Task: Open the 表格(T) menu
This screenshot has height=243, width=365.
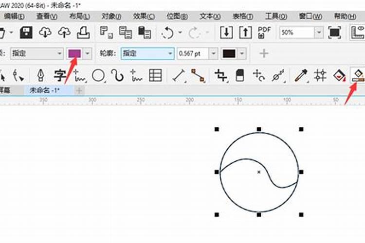Action: [243, 16]
